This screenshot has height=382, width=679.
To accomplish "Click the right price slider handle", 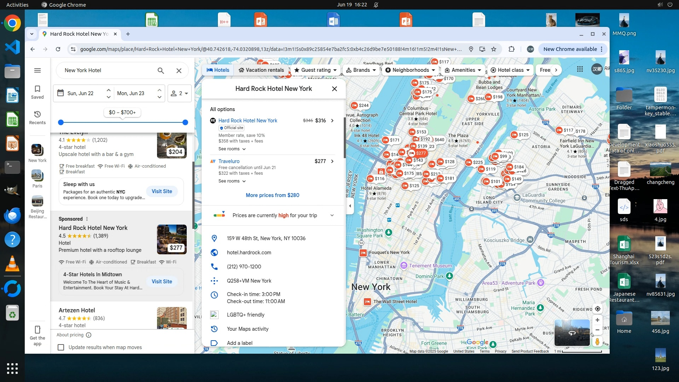I will click(x=185, y=122).
